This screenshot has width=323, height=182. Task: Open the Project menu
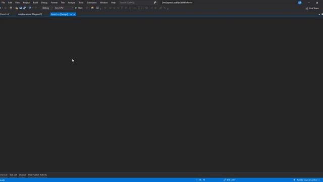coord(26,3)
